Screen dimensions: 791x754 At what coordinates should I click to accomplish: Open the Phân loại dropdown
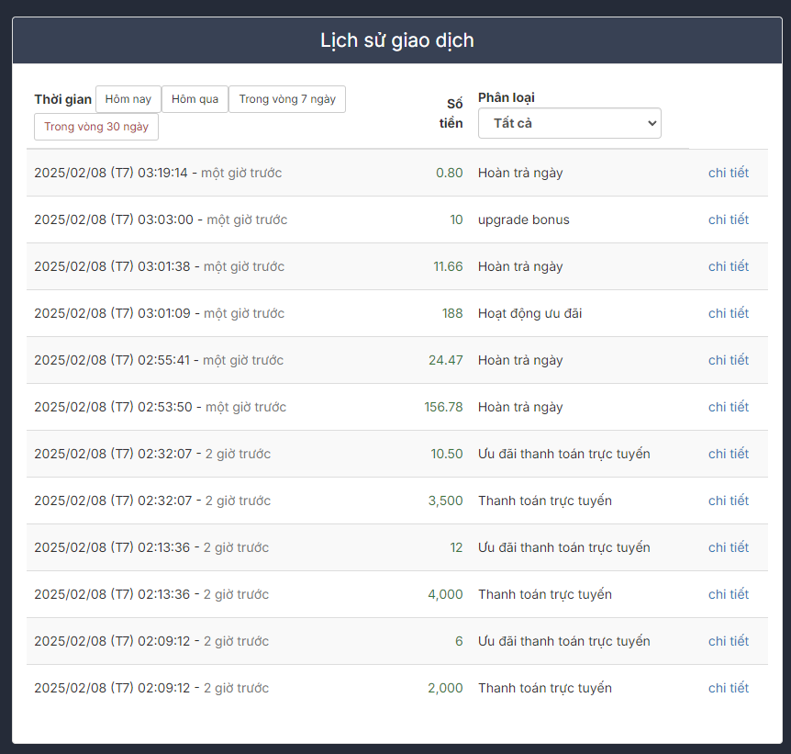click(x=569, y=123)
